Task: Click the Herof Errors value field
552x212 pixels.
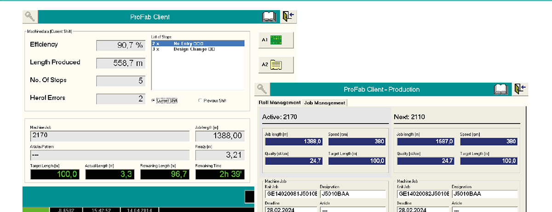Action: pyautogui.click(x=121, y=99)
